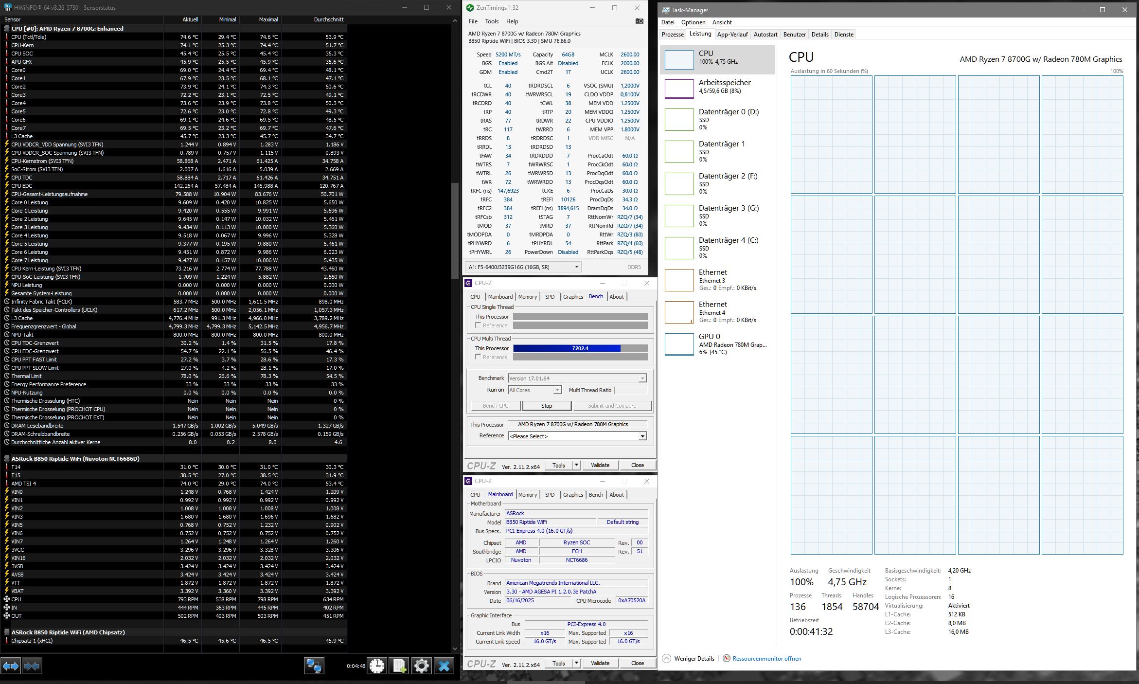Open Optionen menu in Task-Manager
This screenshot has width=1139, height=684.
(x=693, y=22)
